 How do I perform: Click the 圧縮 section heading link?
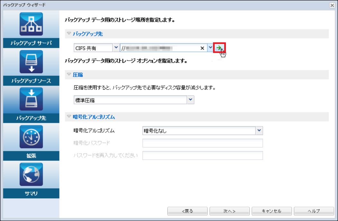[x=78, y=75]
